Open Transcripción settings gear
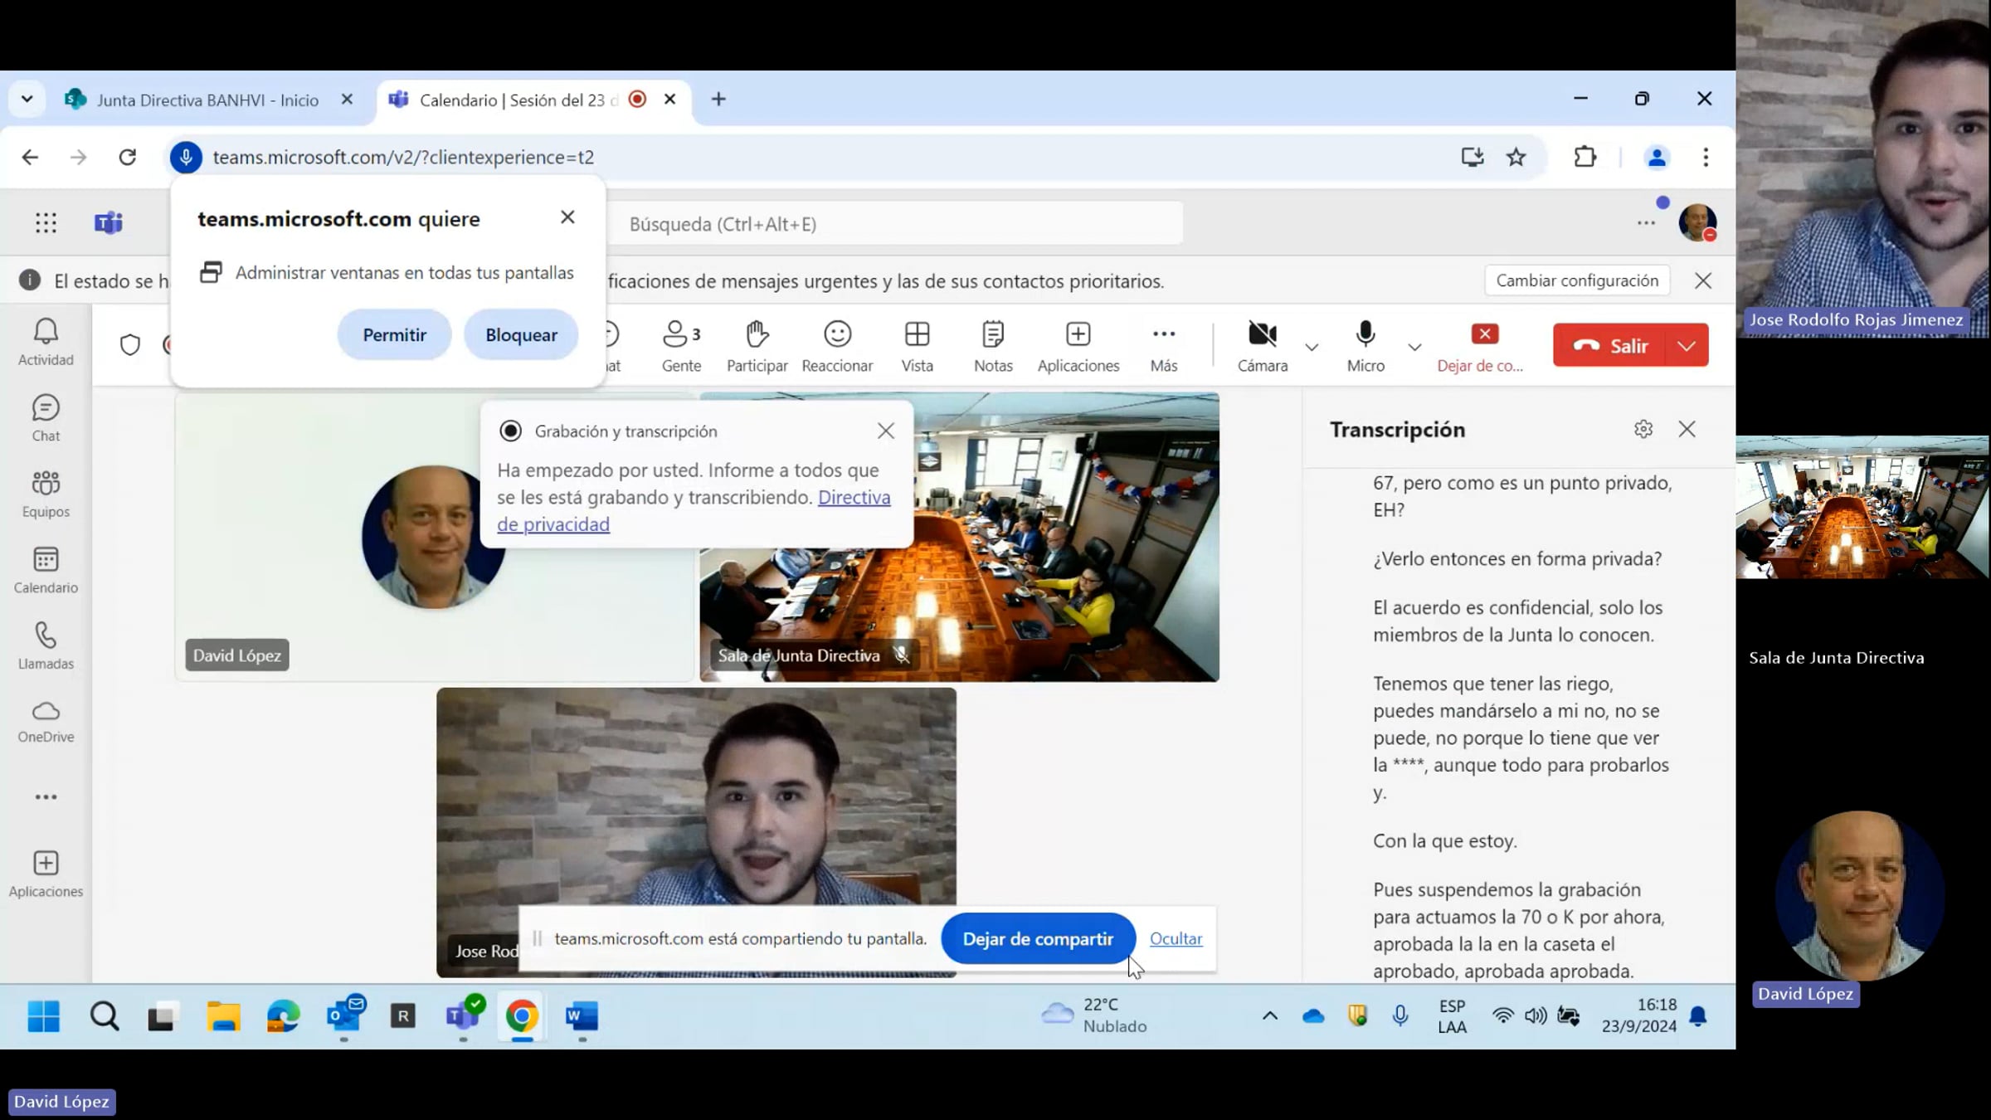Viewport: 1991px width, 1120px height. [x=1643, y=429]
